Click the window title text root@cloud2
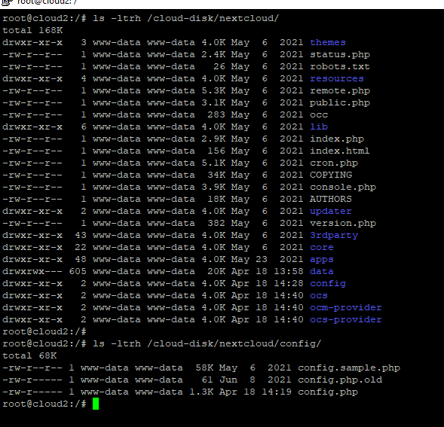This screenshot has width=444, height=427. [x=47, y=2]
